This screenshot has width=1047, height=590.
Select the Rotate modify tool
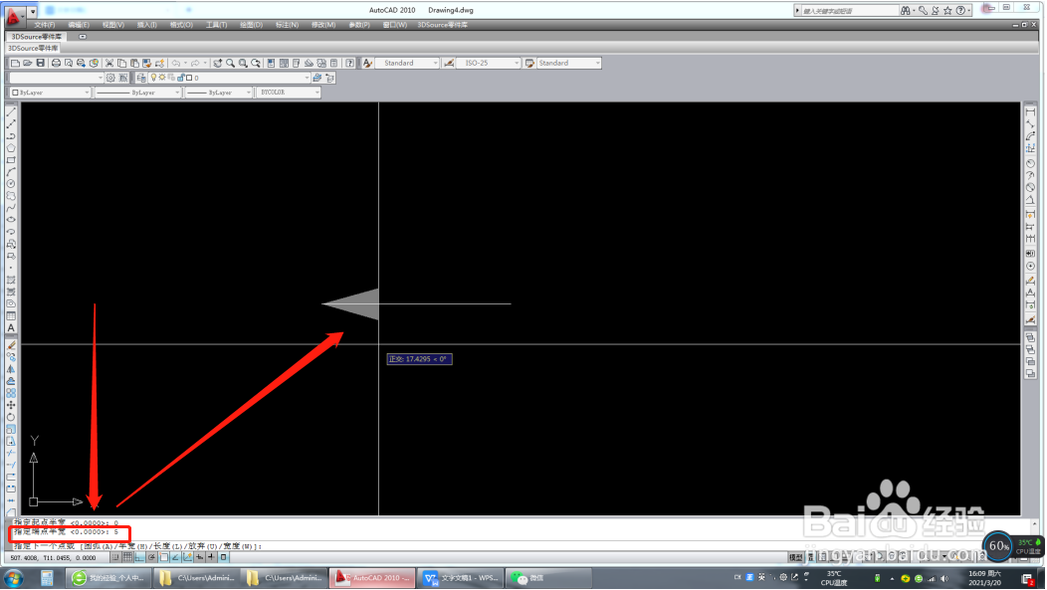click(x=11, y=417)
